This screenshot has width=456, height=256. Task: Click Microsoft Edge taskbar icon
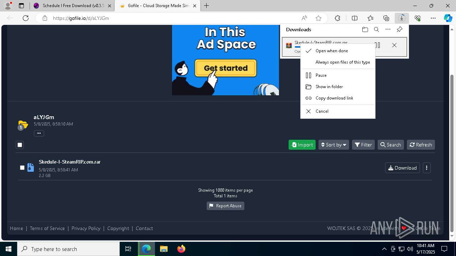click(146, 249)
